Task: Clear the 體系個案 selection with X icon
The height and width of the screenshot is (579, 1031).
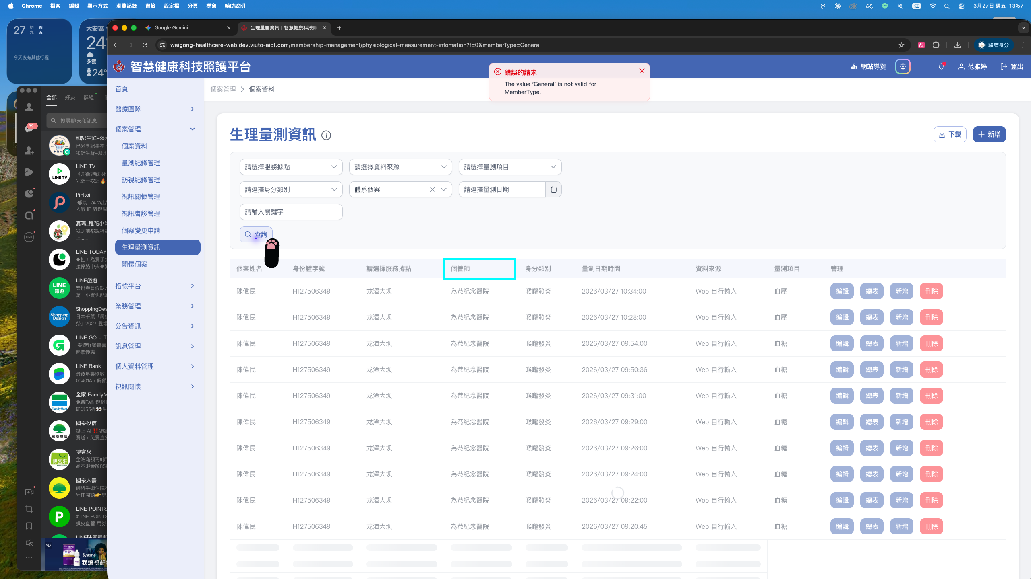Action: [x=433, y=189]
